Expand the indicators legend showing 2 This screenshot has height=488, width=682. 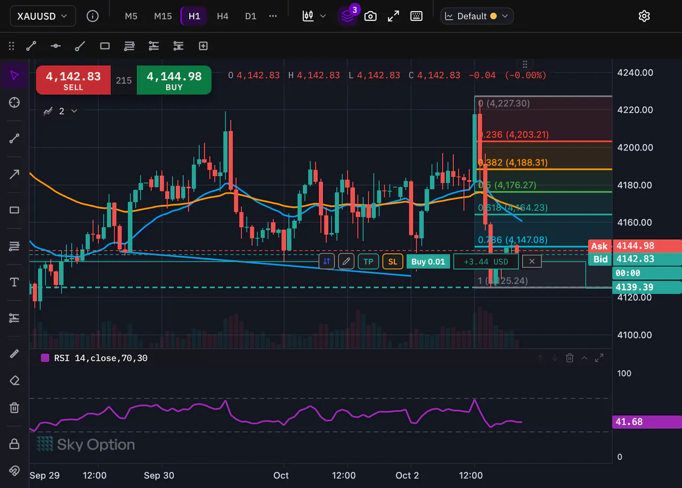[x=60, y=111]
